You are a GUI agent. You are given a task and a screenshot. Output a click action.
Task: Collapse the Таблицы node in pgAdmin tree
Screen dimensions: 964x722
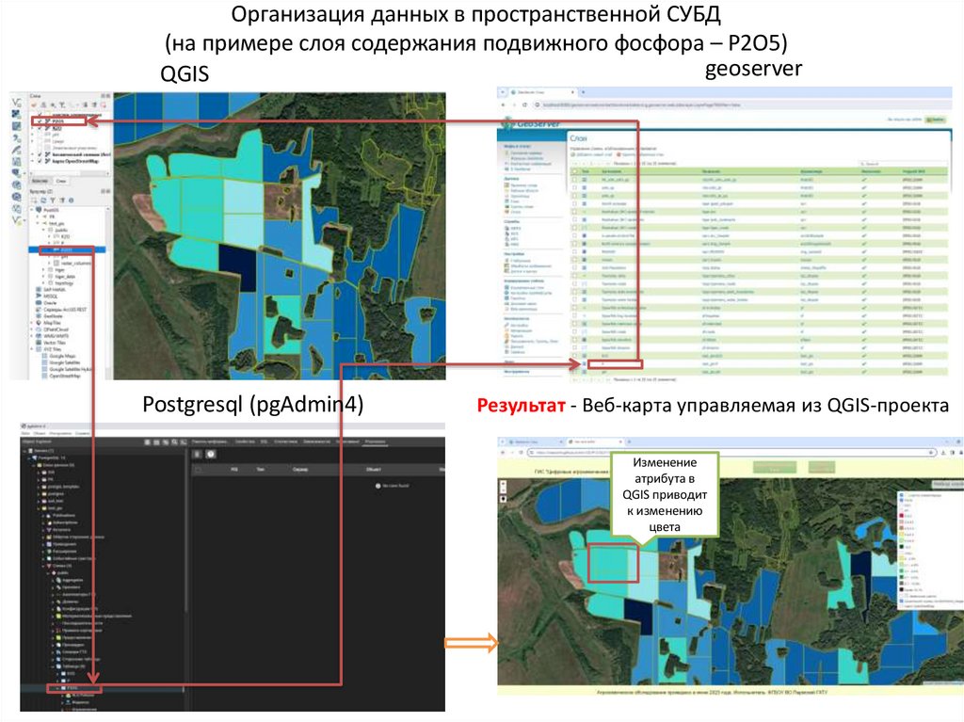point(53,666)
